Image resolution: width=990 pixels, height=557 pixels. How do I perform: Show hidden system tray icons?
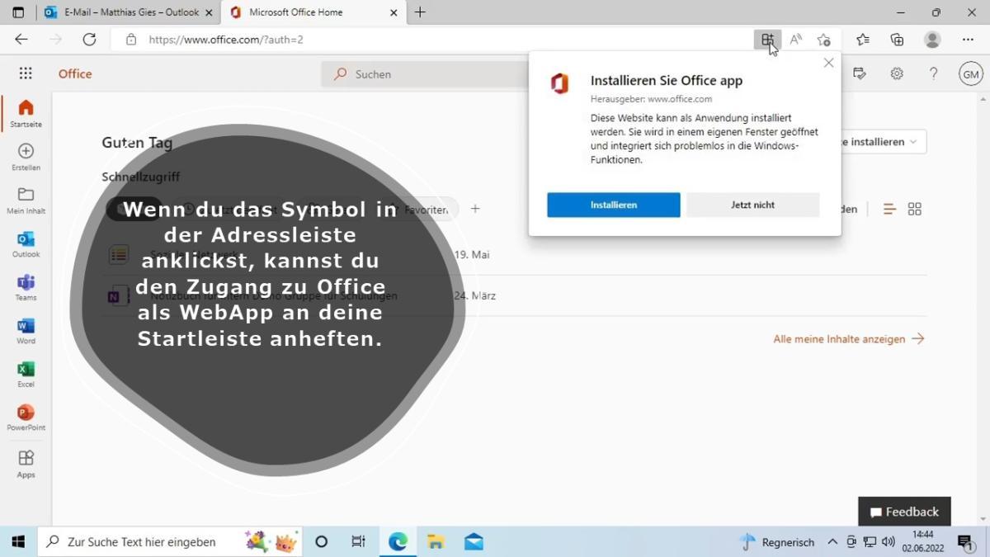832,542
